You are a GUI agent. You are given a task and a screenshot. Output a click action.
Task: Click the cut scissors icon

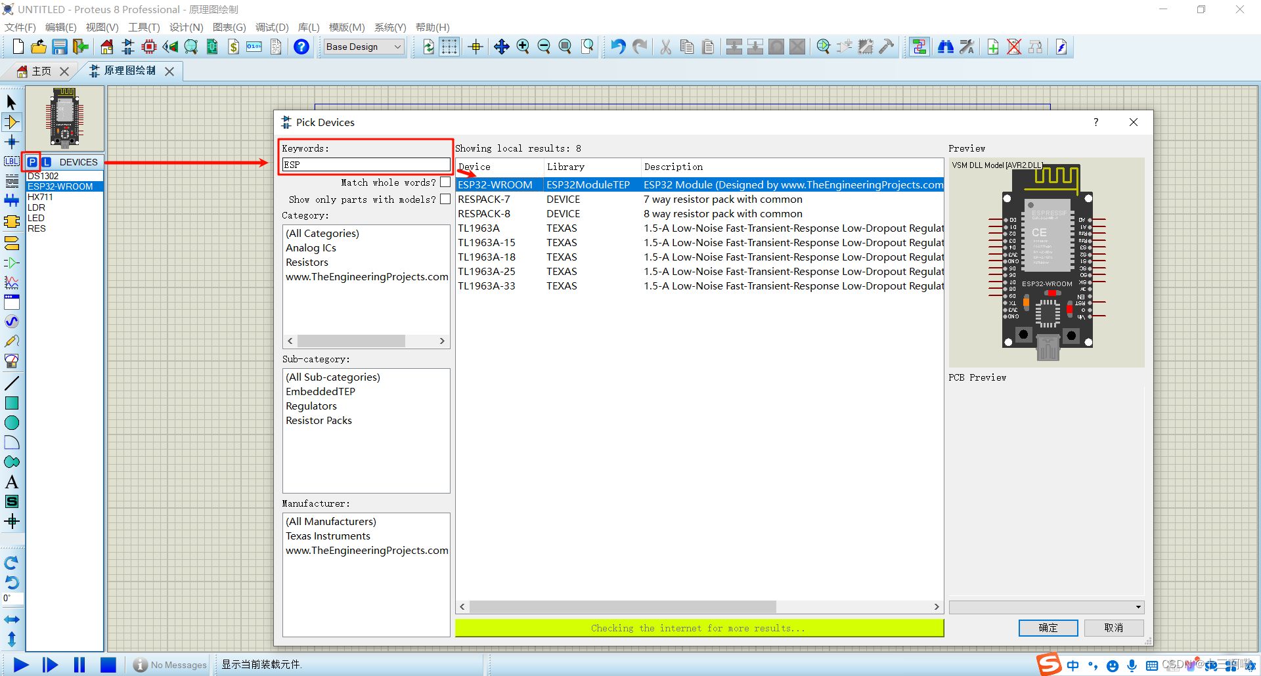point(665,47)
